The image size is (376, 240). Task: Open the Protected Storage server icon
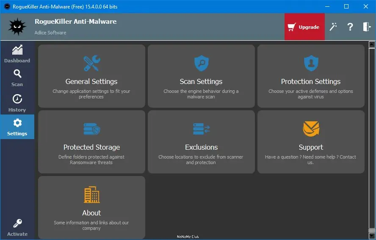(x=91, y=129)
